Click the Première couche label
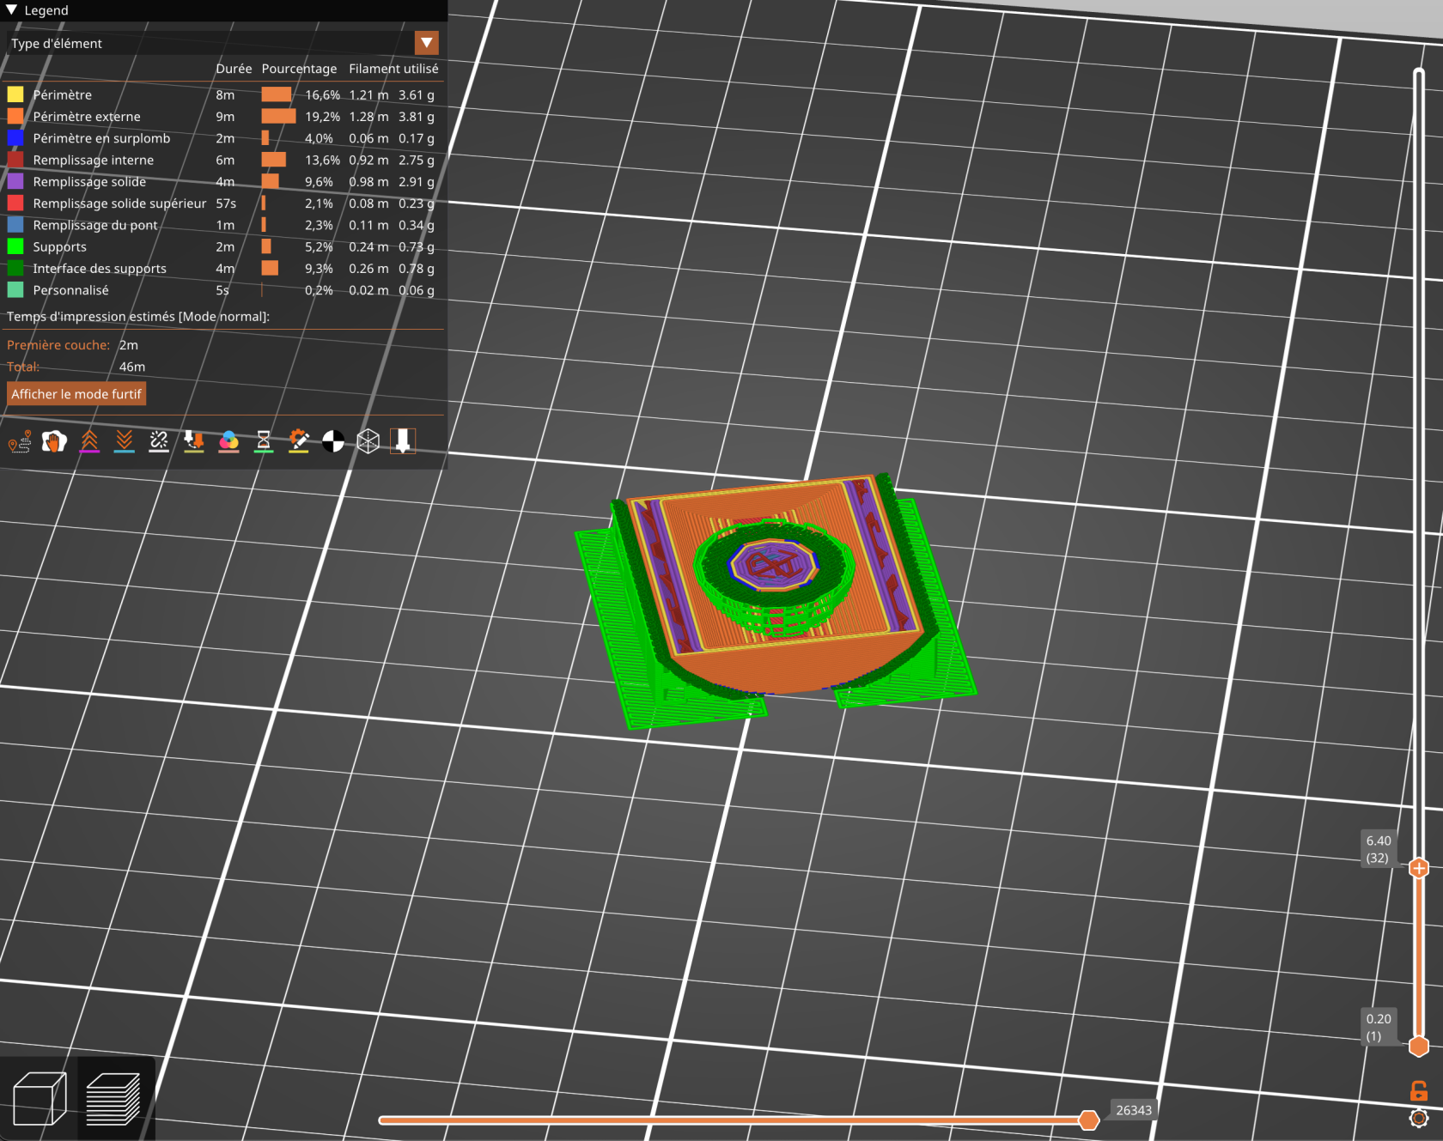The image size is (1443, 1141). 58,345
